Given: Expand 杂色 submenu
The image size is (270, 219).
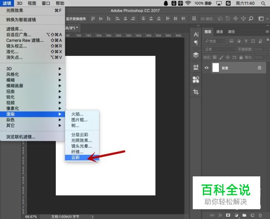Looking at the screenshot, I should pos(32,120).
